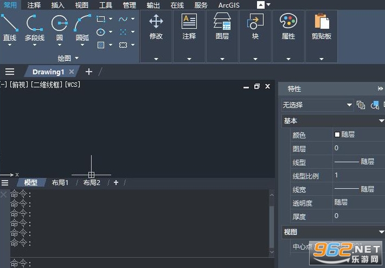Select the hatch fill tool icon
This screenshot has width=385, height=268.
(x=101, y=45)
